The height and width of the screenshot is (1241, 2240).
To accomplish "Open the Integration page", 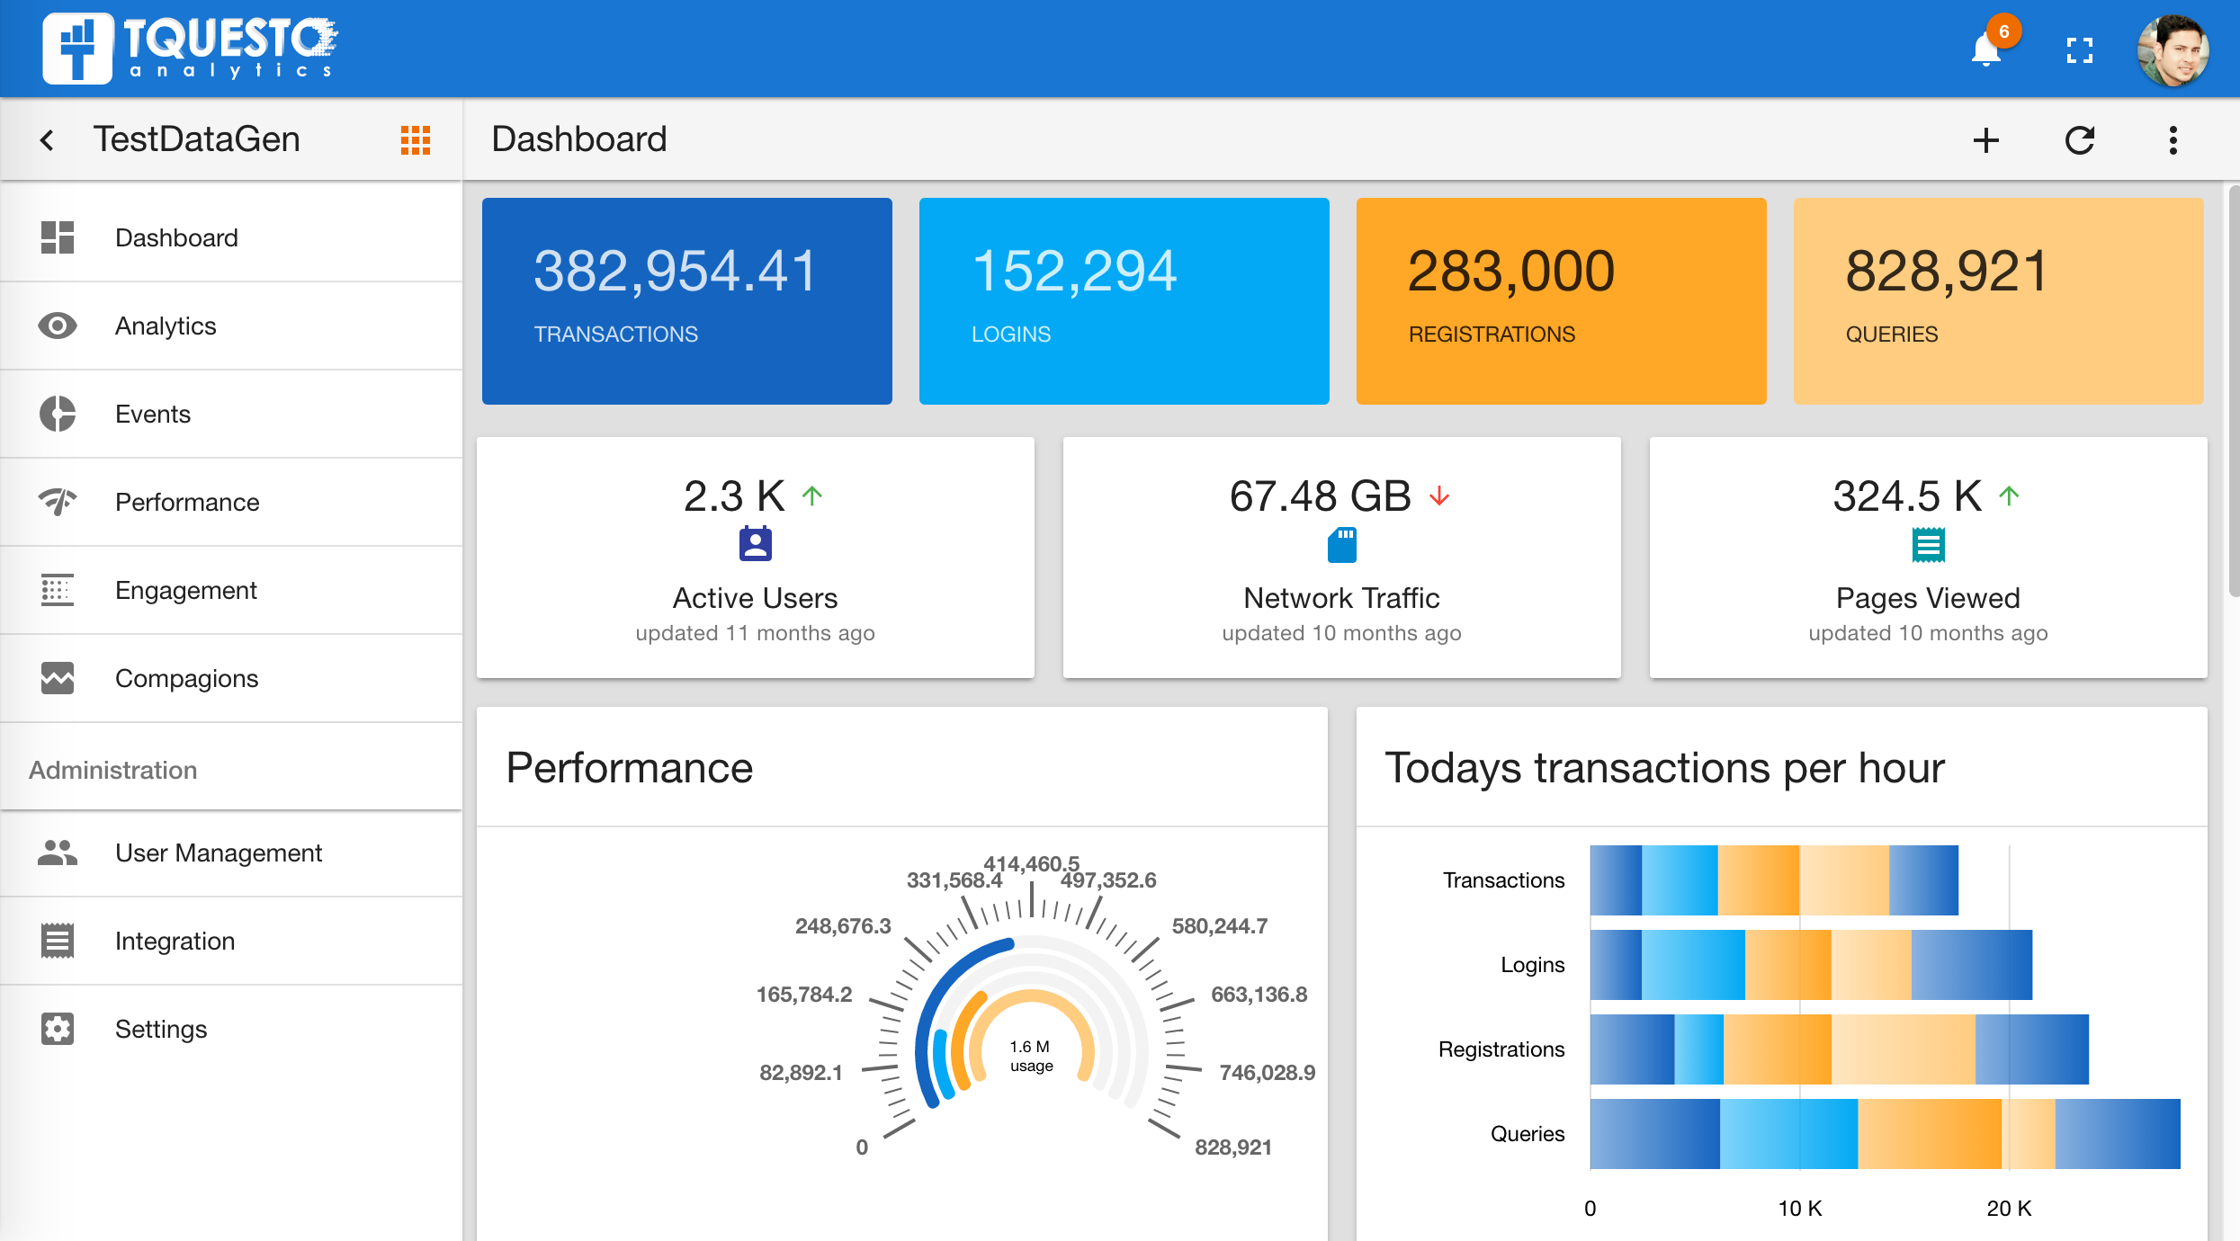I will click(x=175, y=941).
